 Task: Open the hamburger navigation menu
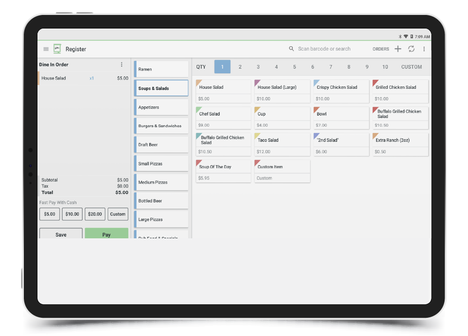[x=46, y=49]
